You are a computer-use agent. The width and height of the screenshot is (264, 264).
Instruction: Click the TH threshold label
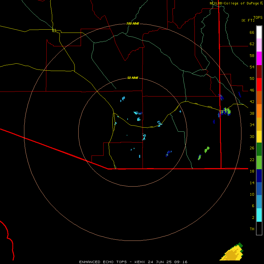[252, 229]
